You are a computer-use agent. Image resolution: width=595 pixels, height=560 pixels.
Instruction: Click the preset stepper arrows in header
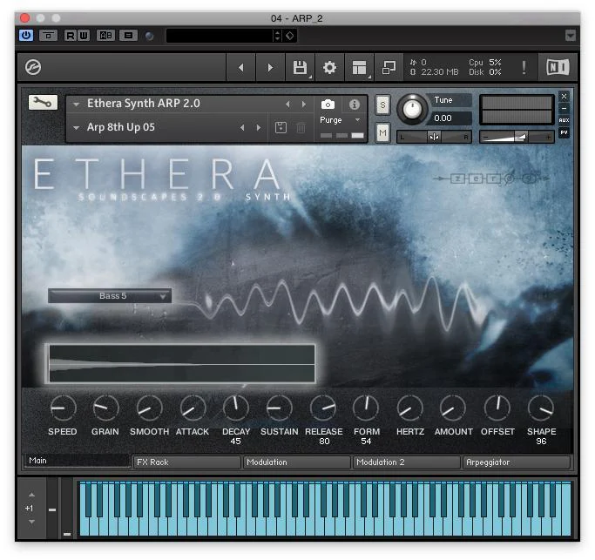(x=277, y=36)
